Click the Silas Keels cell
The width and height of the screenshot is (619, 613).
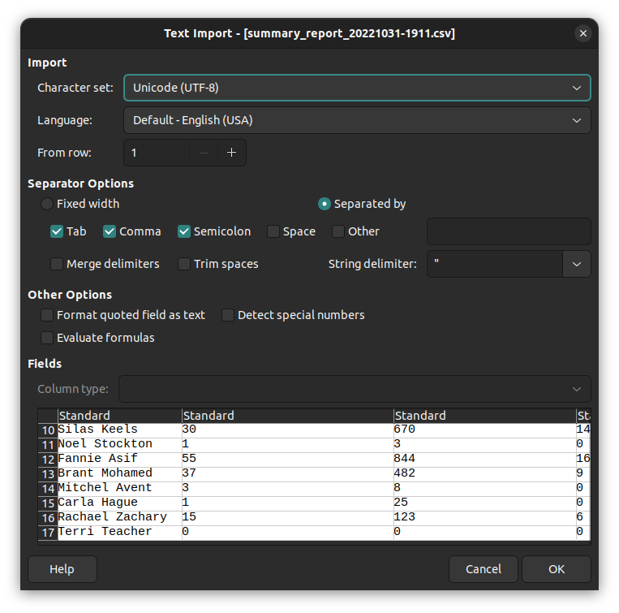pyautogui.click(x=119, y=430)
